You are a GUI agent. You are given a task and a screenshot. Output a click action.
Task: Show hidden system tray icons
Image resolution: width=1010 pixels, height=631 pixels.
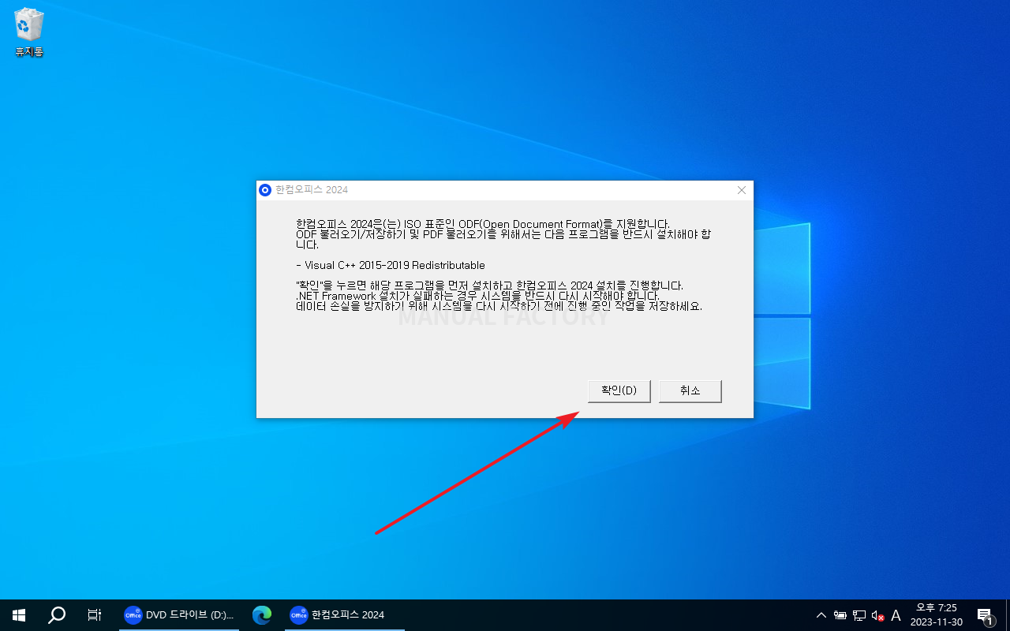coord(821,615)
